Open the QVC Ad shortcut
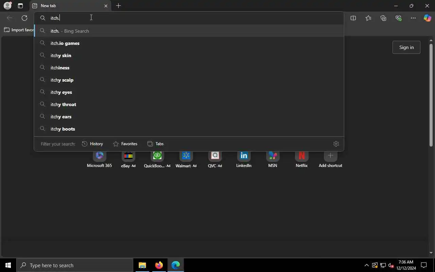Screen dimensions: 435x272 (x=215, y=159)
